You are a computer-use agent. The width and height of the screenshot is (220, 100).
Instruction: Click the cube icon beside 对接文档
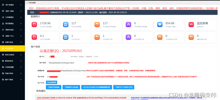click(x=3, y=73)
